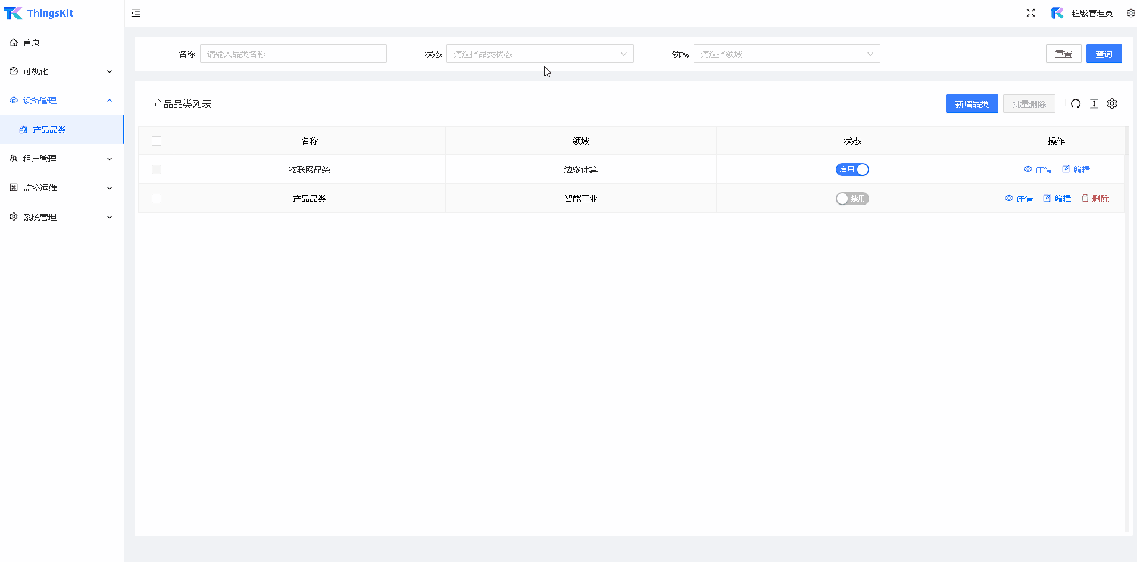The width and height of the screenshot is (1137, 562).
Task: Click the 新增品类 button
Action: [x=972, y=104]
